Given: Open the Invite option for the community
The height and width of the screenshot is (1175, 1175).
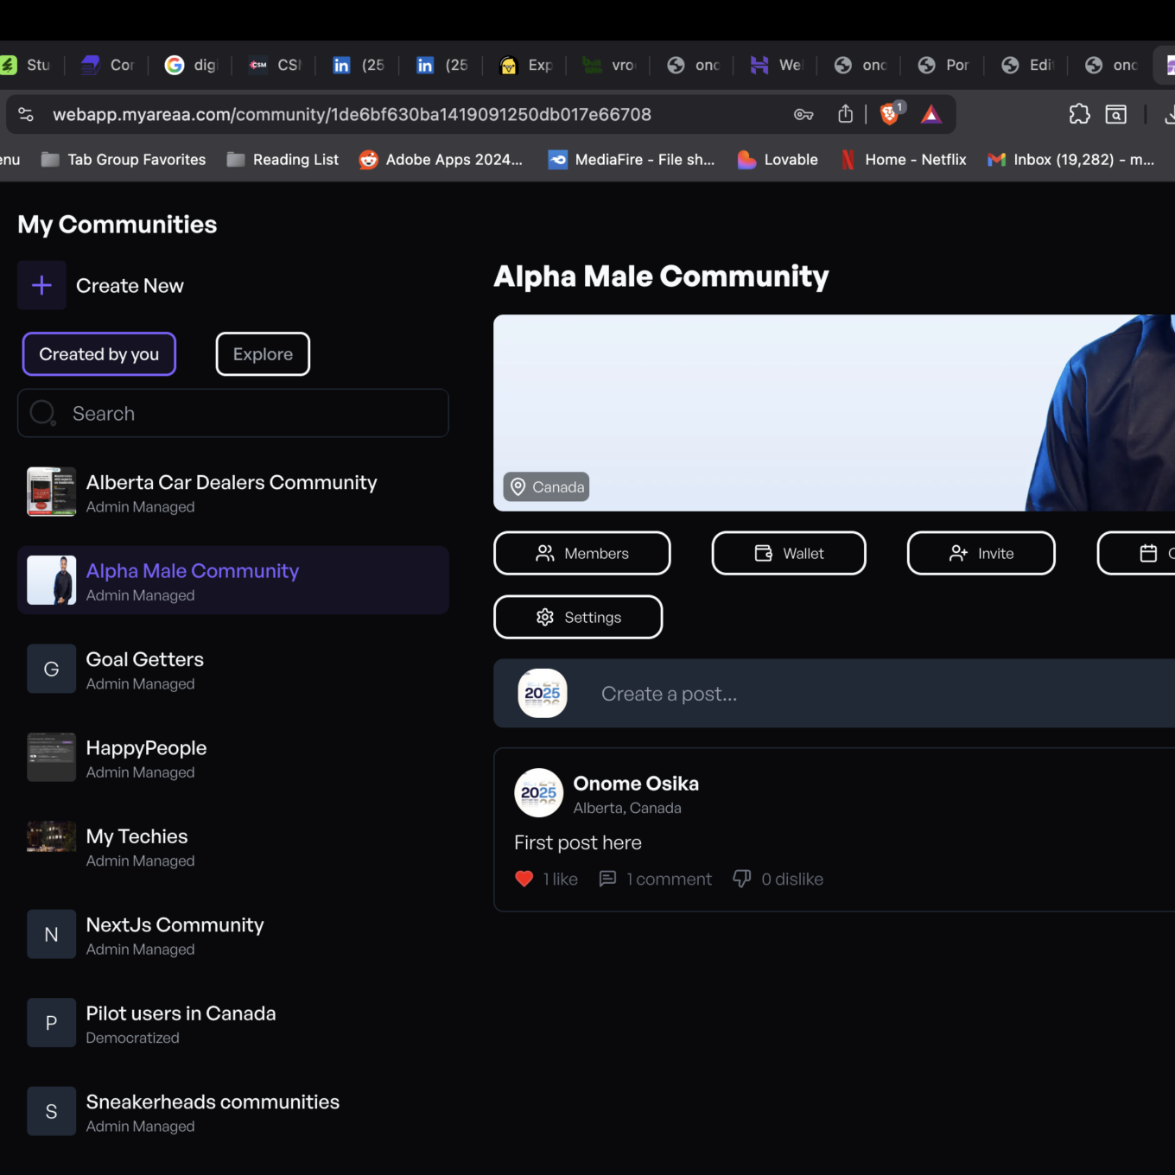Looking at the screenshot, I should pos(981,553).
